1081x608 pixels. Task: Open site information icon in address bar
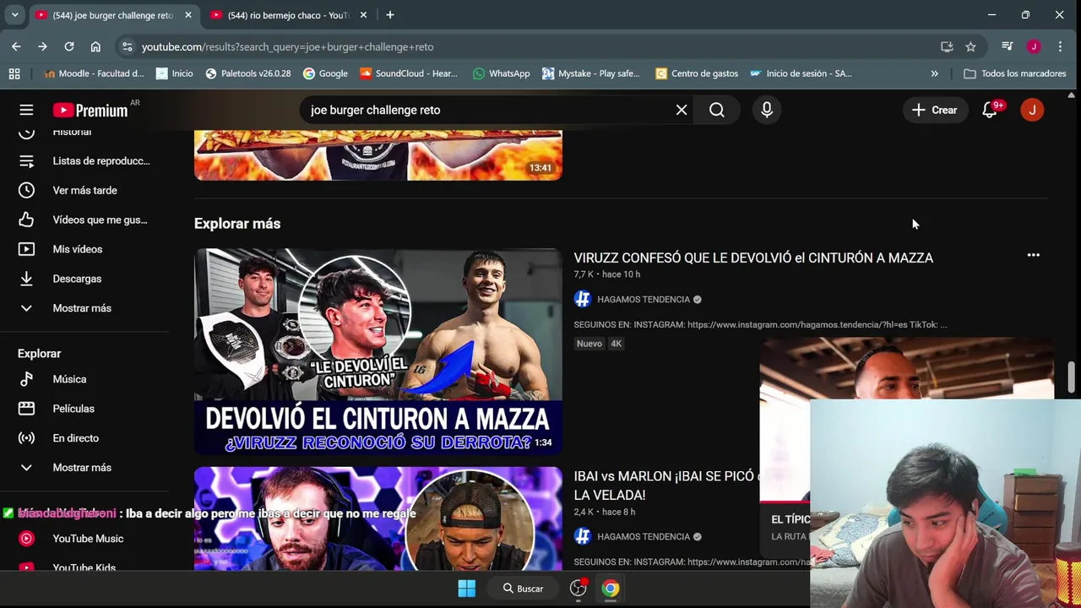coord(127,46)
